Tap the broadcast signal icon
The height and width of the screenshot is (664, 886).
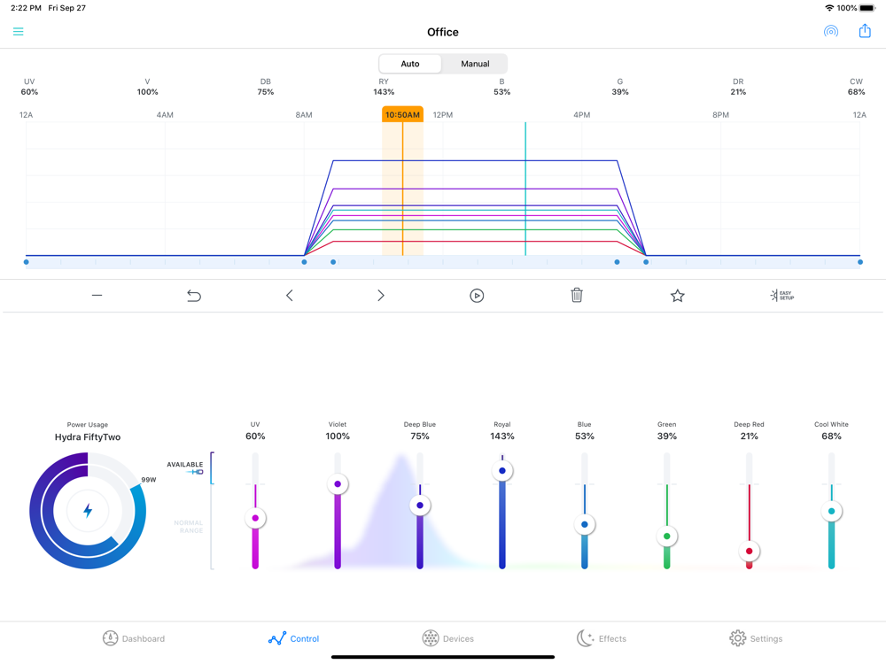coord(831,31)
